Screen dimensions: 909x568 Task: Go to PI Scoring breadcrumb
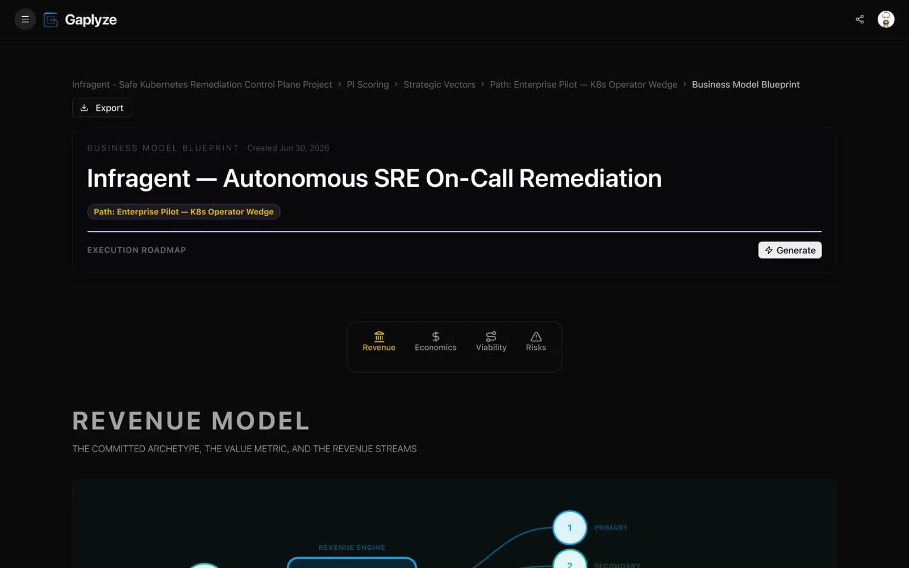(368, 85)
